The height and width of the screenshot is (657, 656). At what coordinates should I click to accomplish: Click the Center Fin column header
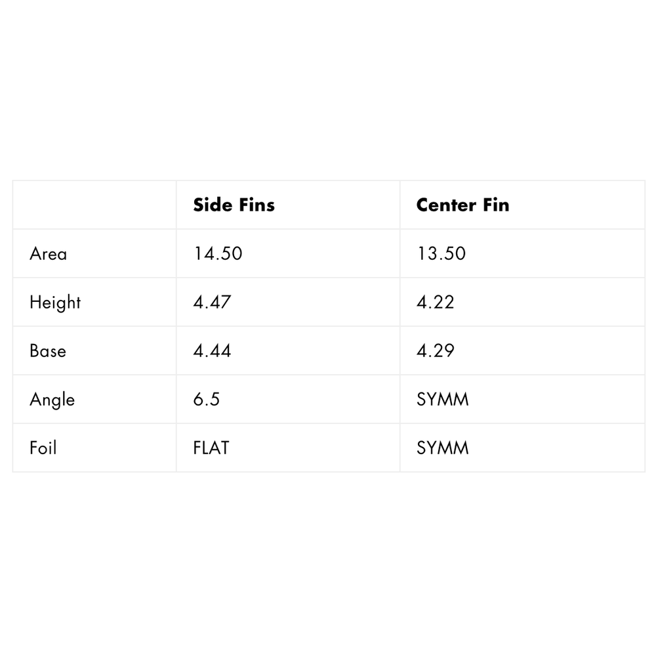pyautogui.click(x=462, y=205)
